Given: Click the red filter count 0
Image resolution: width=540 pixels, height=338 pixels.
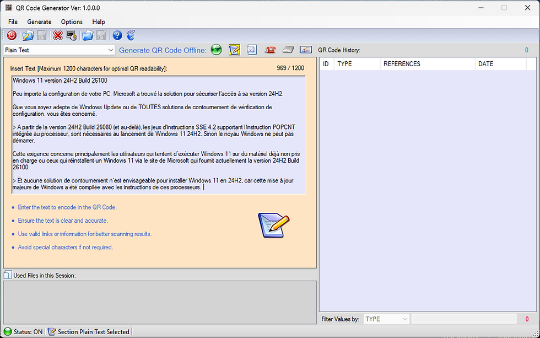Looking at the screenshot, I should pyautogui.click(x=527, y=319).
